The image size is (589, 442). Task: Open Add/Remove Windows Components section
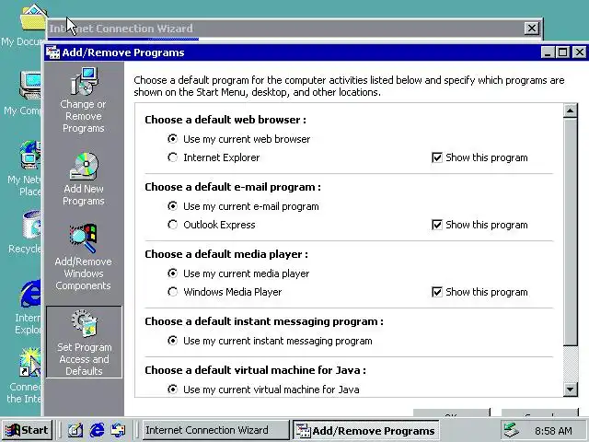click(x=84, y=258)
